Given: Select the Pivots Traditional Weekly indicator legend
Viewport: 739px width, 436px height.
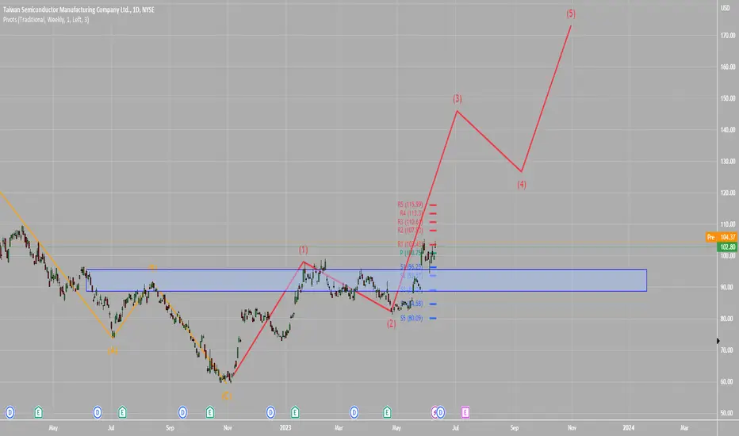Looking at the screenshot, I should pyautogui.click(x=46, y=20).
